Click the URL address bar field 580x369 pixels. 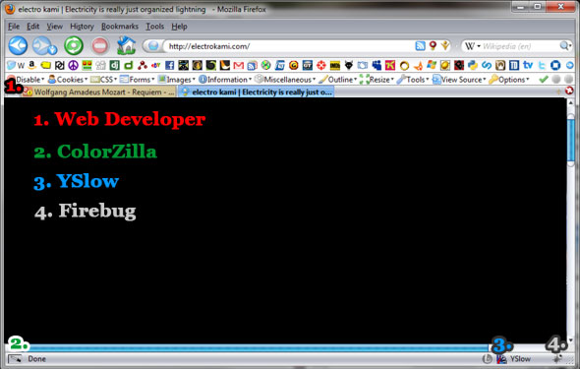288,46
